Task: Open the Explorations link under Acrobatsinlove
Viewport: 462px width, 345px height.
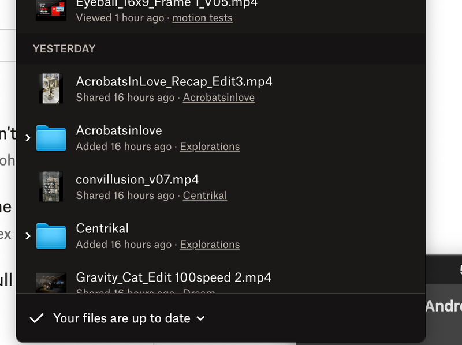Action: coord(210,147)
